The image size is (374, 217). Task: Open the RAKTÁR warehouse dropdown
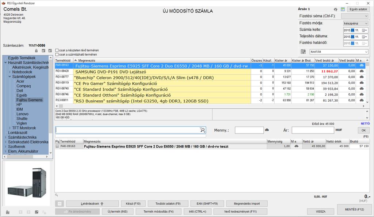[x=339, y=52]
